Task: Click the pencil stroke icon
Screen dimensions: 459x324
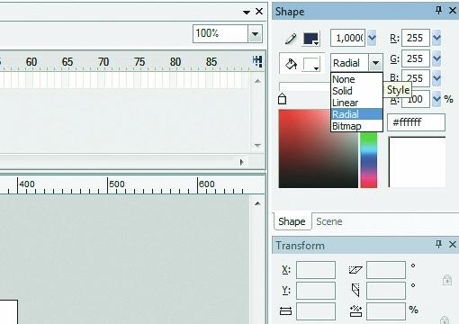Action: (x=291, y=39)
